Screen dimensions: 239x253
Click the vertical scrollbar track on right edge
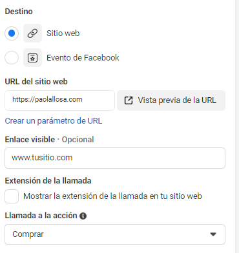click(237, 126)
